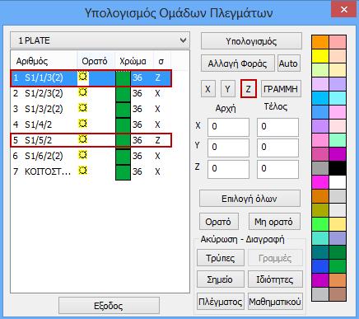This screenshot has height=319, width=359.
Task: Click the Σημείο button
Action: click(221, 279)
